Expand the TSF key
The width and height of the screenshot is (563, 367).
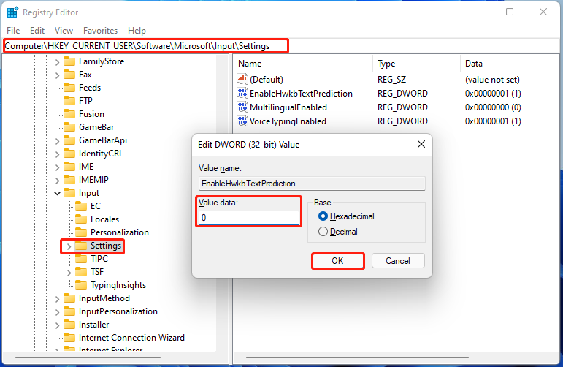(x=69, y=273)
